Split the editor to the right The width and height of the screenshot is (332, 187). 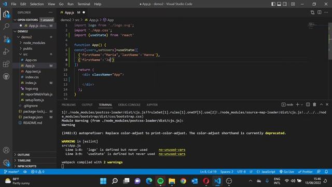coord(320,12)
